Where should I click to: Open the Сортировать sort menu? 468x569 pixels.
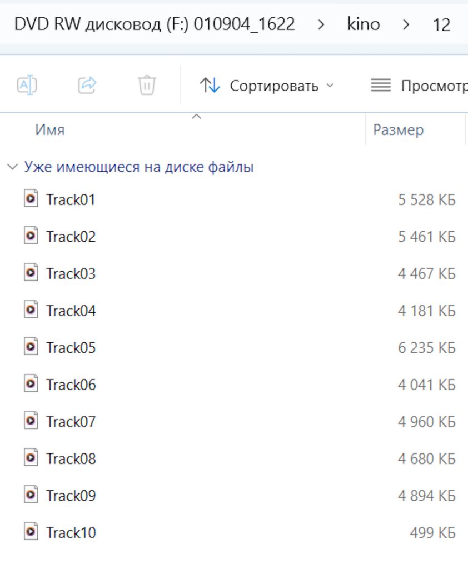(x=266, y=86)
